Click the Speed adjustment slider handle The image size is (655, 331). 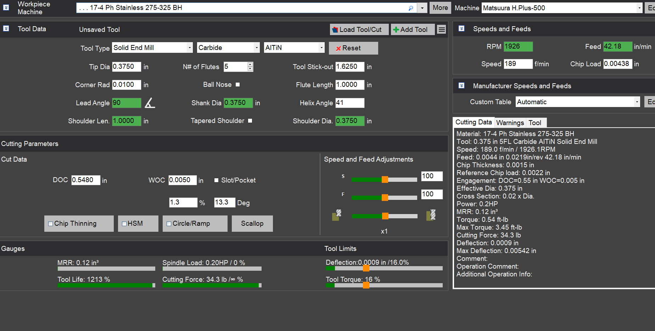point(385,180)
